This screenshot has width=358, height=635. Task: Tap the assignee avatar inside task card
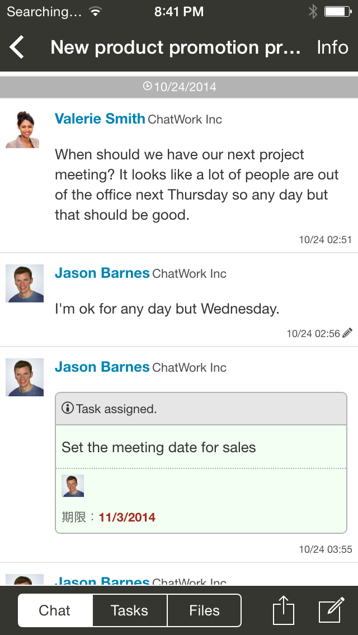pos(73,486)
